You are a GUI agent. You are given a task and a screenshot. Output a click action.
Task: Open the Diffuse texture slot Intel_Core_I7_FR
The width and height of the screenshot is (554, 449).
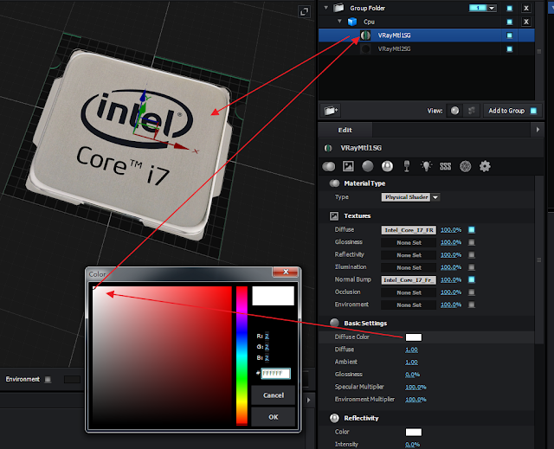[409, 230]
